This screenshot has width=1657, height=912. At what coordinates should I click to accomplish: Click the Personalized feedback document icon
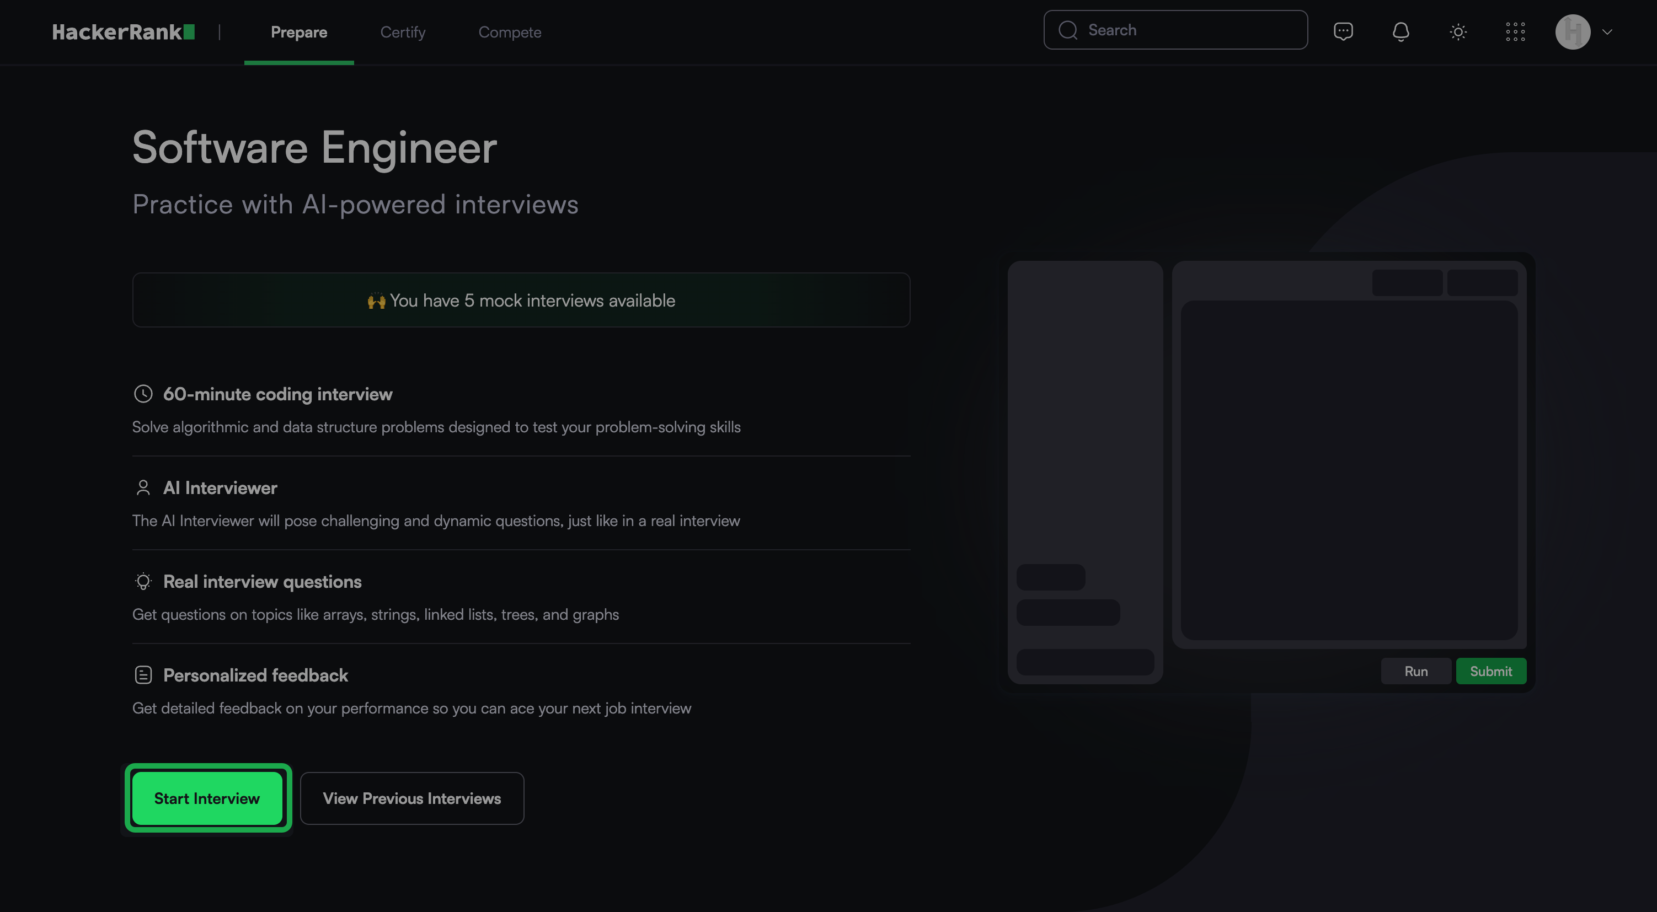coord(143,675)
